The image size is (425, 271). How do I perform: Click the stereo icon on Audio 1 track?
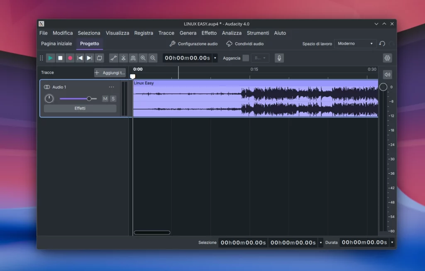tap(47, 87)
